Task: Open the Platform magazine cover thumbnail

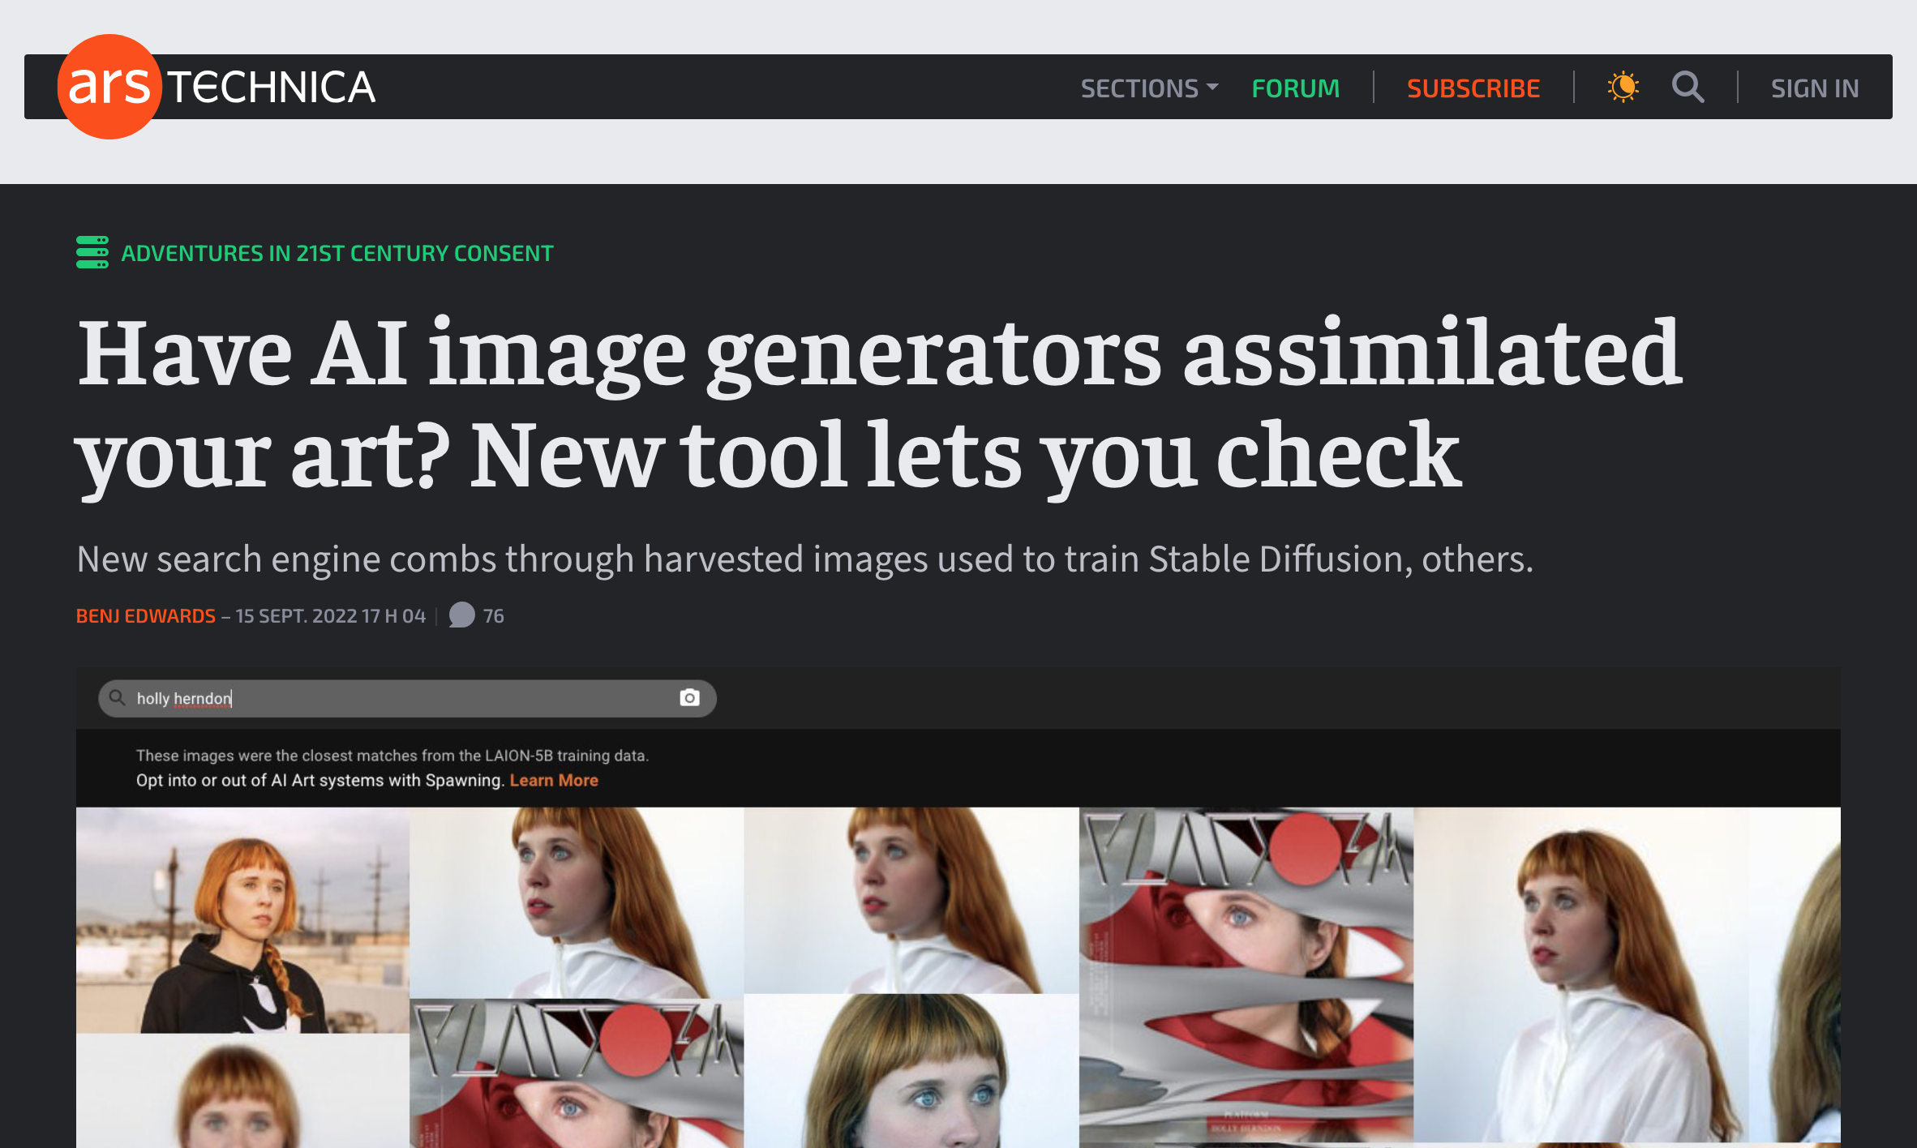Action: 1246,973
